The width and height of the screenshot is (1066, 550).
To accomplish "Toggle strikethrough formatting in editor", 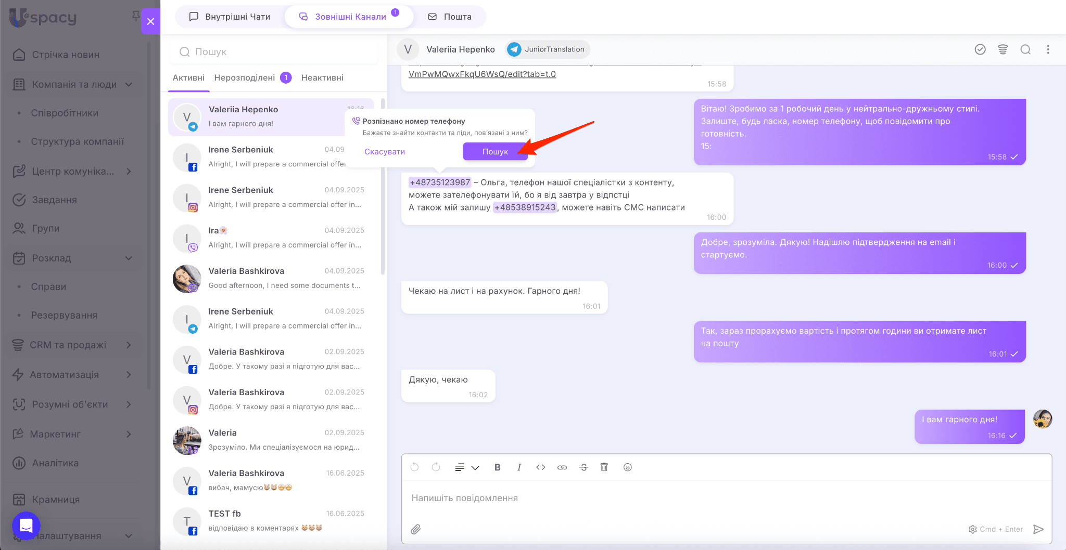I will pyautogui.click(x=583, y=467).
